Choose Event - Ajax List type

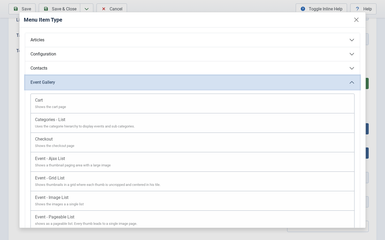[192, 162]
